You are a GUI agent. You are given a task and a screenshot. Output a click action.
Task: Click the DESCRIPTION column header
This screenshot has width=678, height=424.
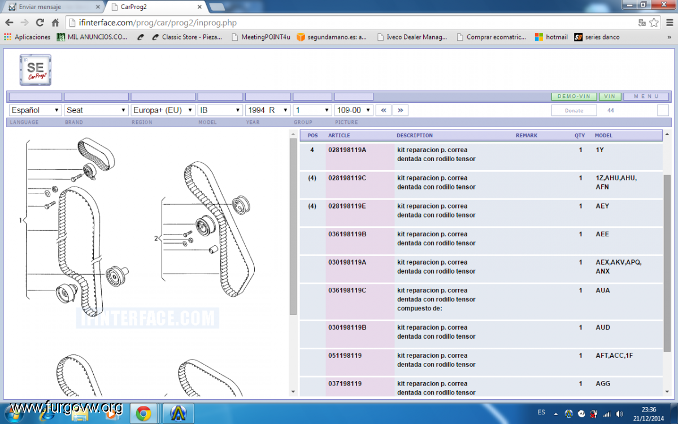(x=415, y=136)
